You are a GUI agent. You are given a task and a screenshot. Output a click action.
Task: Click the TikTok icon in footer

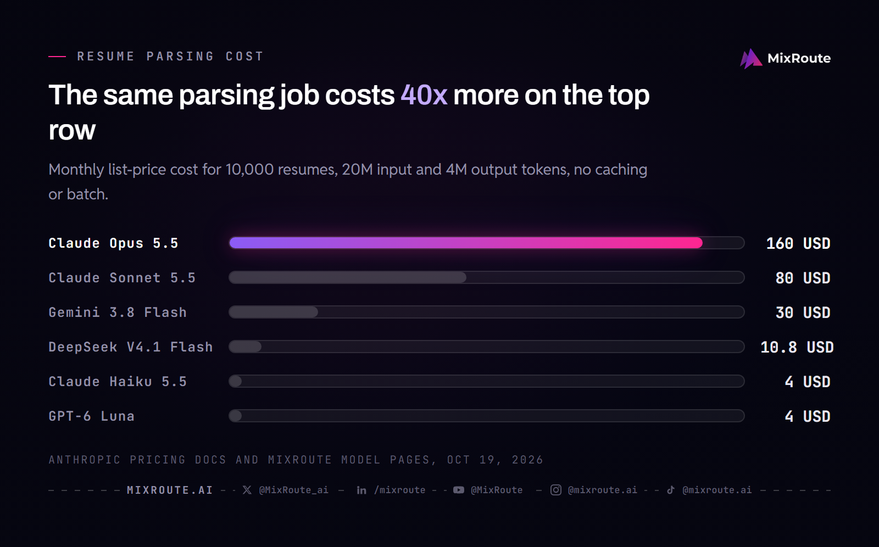click(x=671, y=490)
